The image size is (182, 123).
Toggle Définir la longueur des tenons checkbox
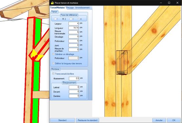(x=53, y=63)
